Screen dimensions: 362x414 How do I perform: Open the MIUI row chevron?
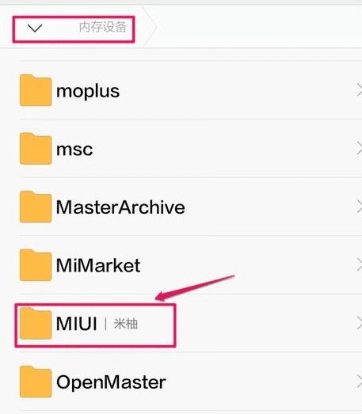pos(359,324)
